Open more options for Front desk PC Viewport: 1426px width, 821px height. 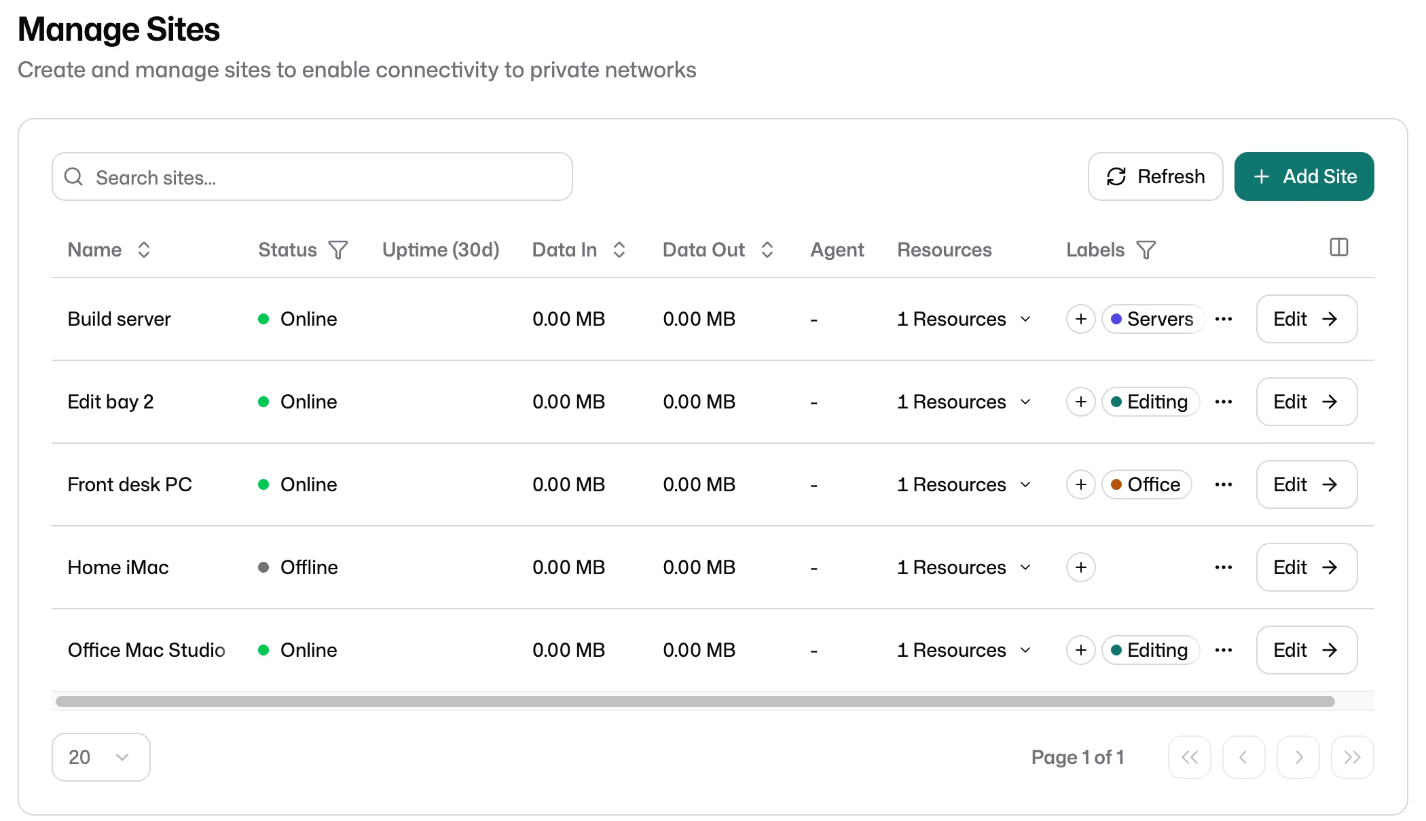pos(1224,484)
